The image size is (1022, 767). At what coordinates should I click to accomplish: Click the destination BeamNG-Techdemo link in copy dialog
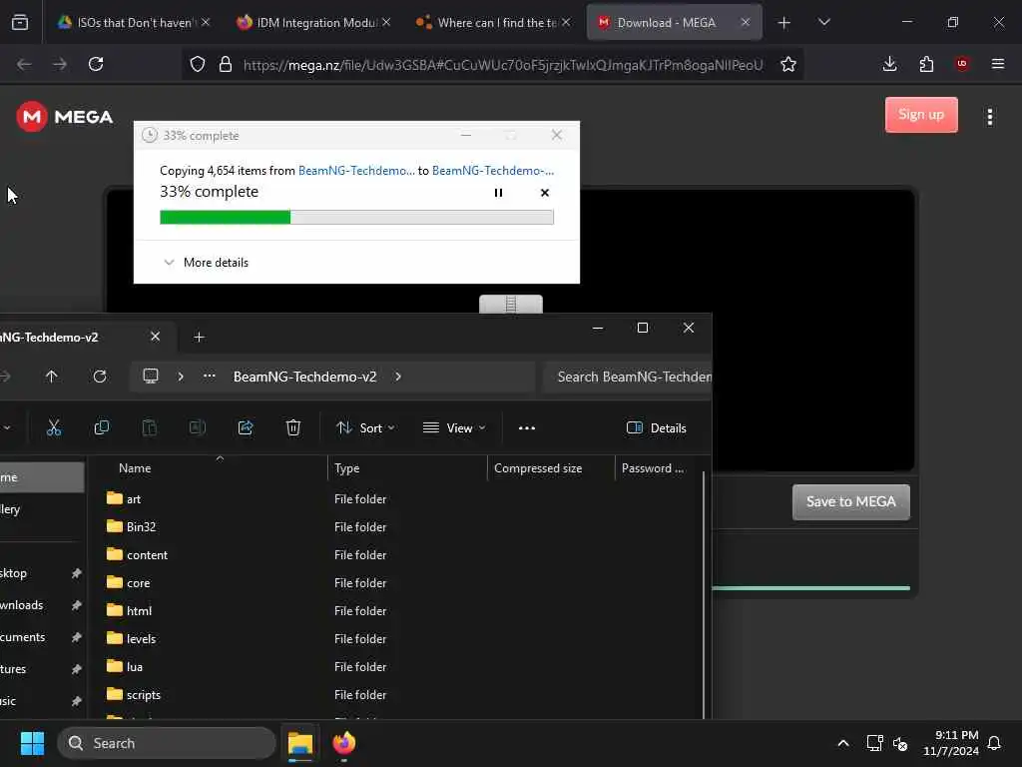click(493, 170)
